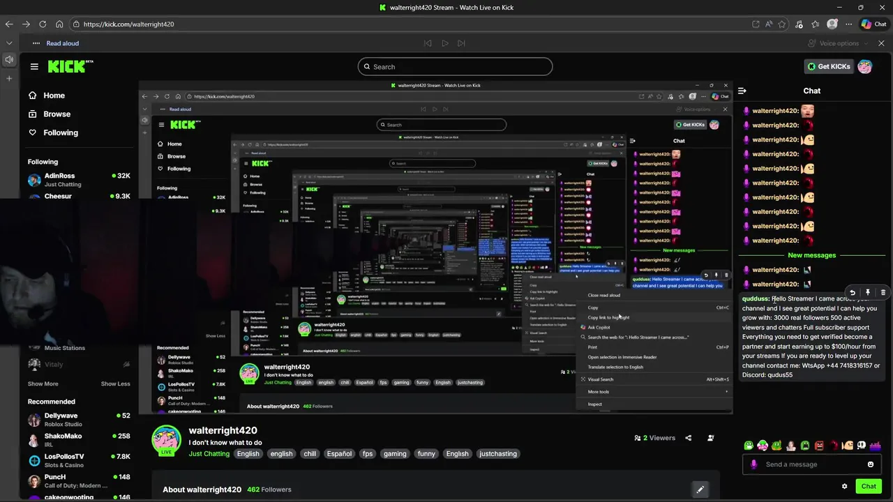Click the Get KICKs button

click(x=829, y=67)
